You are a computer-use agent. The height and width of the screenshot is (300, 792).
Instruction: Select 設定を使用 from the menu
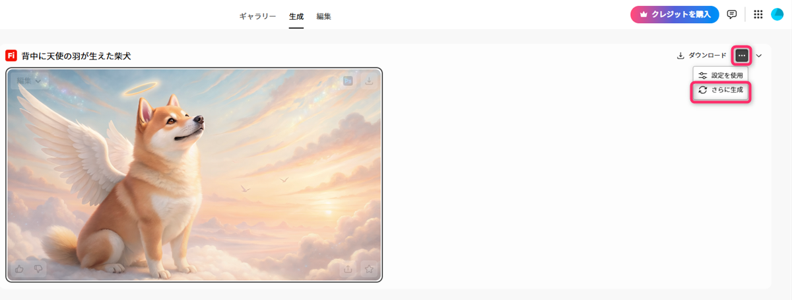pyautogui.click(x=721, y=75)
